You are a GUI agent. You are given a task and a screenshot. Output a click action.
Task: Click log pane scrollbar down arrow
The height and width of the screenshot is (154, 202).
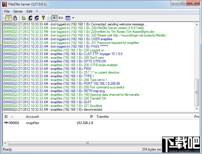[x=197, y=109]
